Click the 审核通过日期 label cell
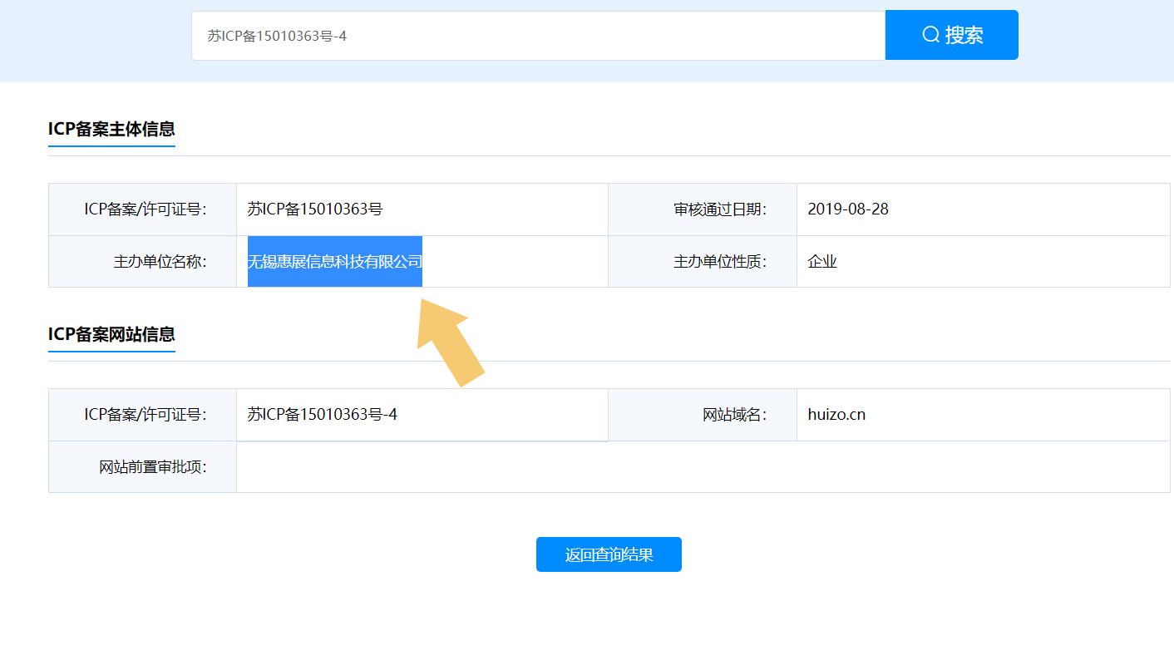Image resolution: width=1174 pixels, height=660 pixels. click(x=719, y=209)
